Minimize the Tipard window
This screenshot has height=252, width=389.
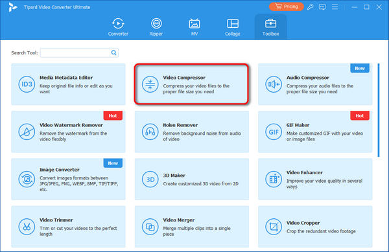coord(354,7)
